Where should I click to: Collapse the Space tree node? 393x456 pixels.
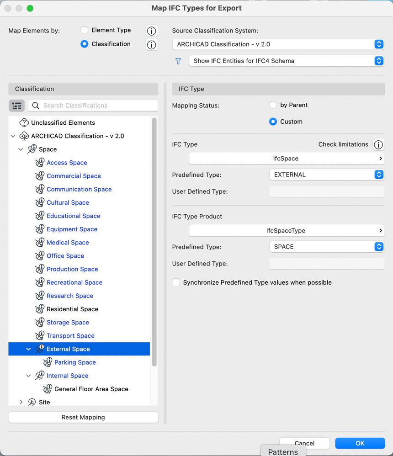point(21,149)
